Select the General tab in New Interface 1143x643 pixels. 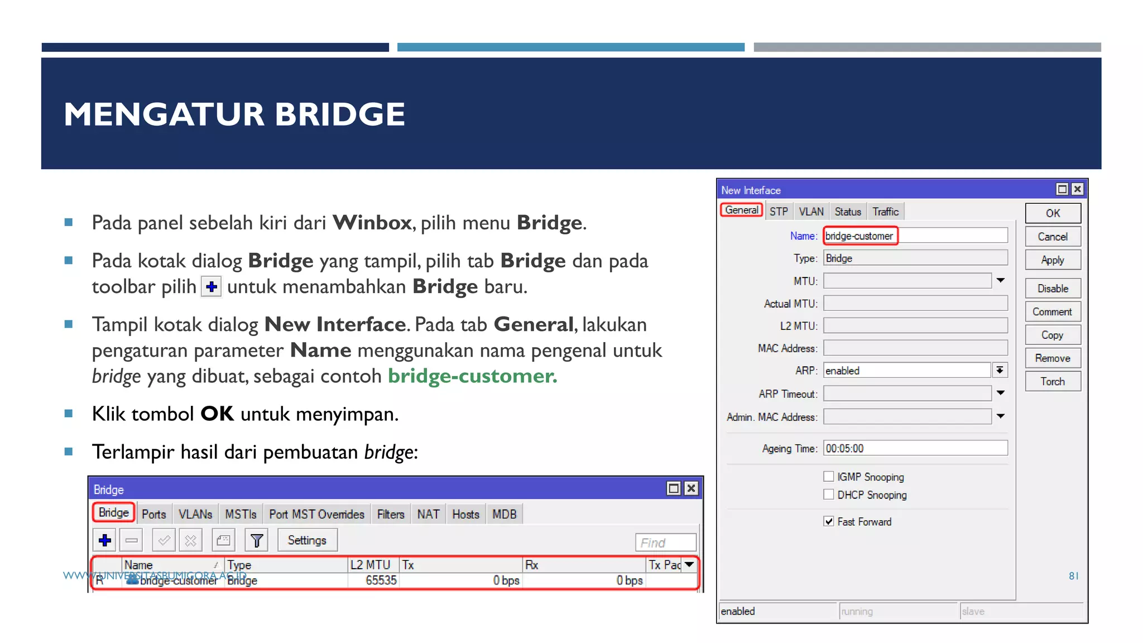(x=742, y=210)
